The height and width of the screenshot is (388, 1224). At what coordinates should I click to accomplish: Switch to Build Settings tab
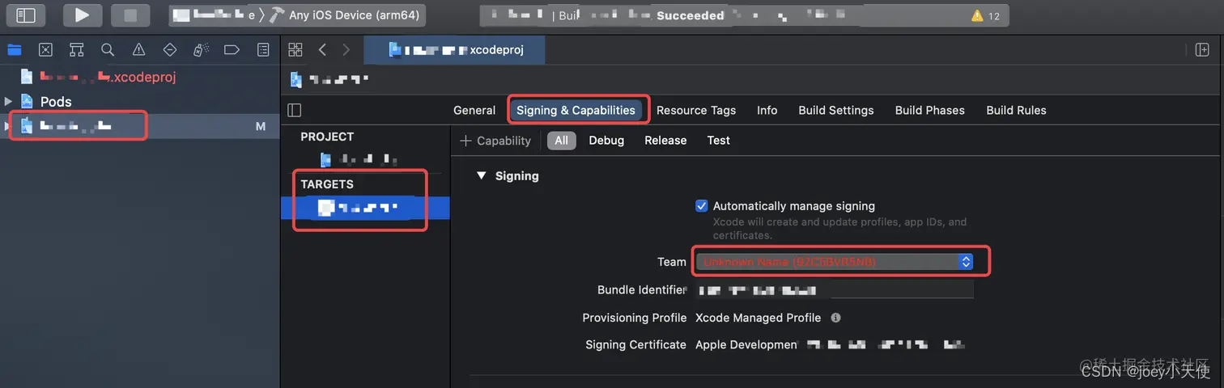tap(836, 110)
